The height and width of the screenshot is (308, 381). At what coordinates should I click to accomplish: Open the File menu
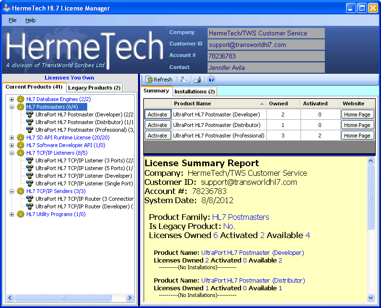click(12, 20)
